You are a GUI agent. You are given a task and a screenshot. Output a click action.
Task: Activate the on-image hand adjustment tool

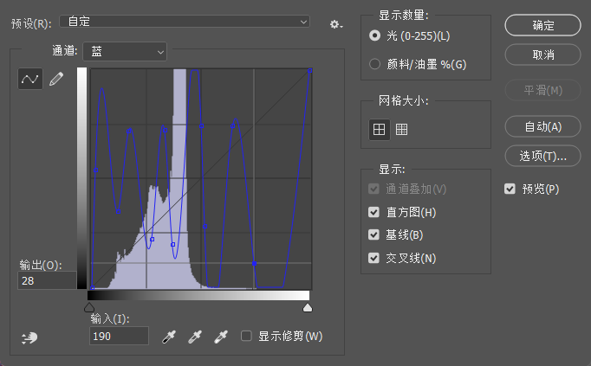(x=29, y=337)
